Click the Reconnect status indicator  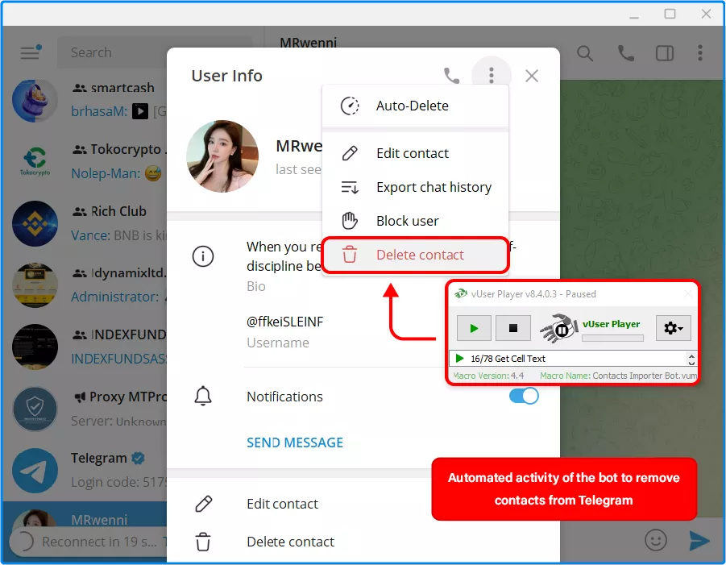coord(88,542)
